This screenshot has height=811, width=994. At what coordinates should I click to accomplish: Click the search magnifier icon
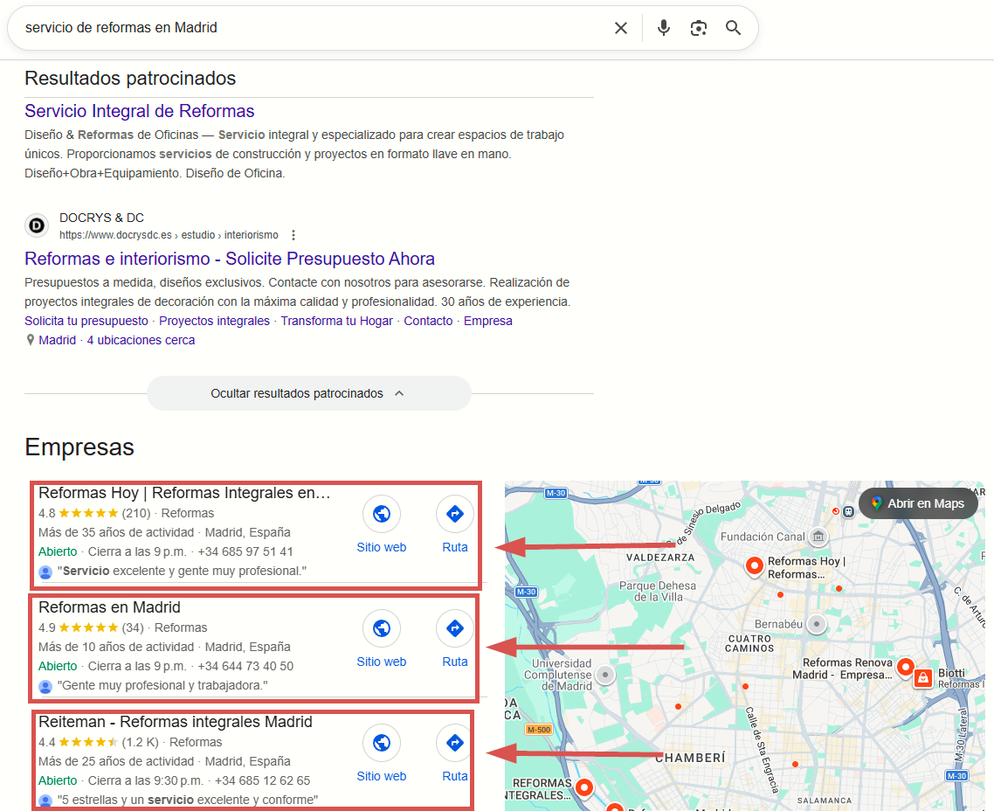click(x=733, y=27)
